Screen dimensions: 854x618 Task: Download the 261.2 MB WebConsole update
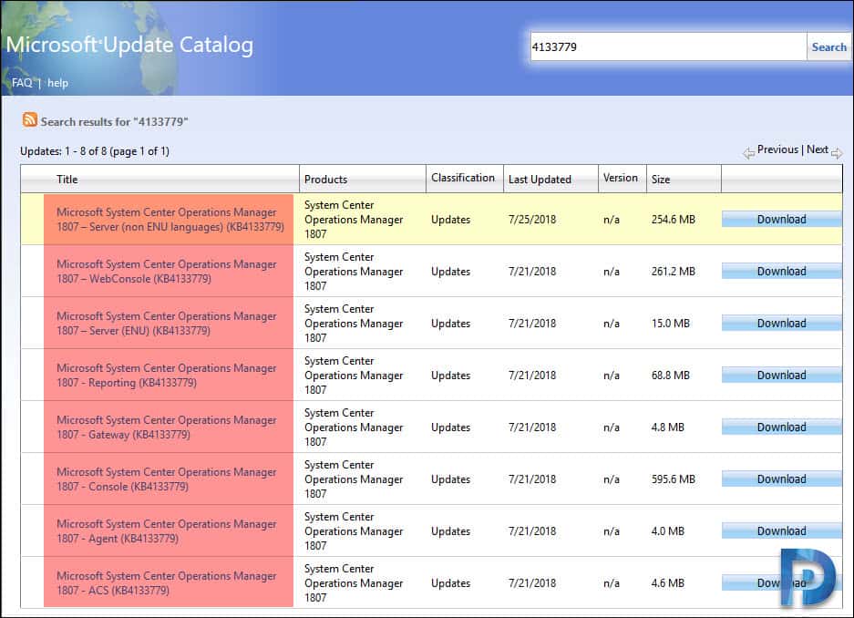782,271
